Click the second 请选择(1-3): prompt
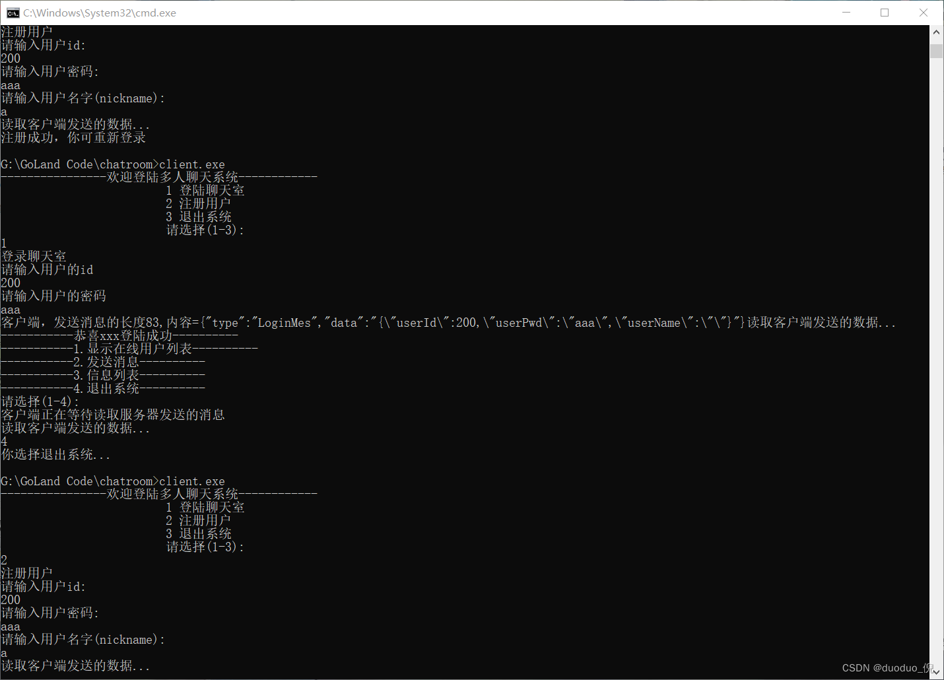This screenshot has height=680, width=944. coord(205,547)
